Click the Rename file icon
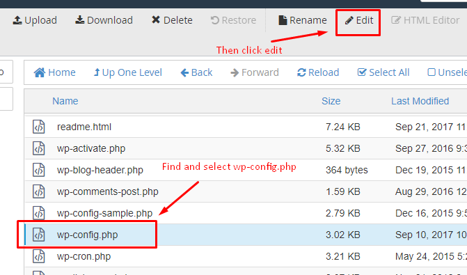The image size is (467, 275). pos(283,20)
